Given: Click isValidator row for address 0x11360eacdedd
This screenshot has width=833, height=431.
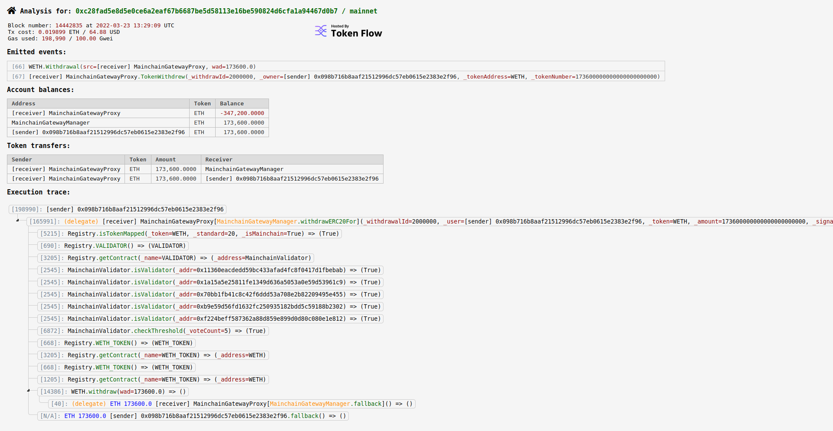Looking at the screenshot, I should point(210,270).
